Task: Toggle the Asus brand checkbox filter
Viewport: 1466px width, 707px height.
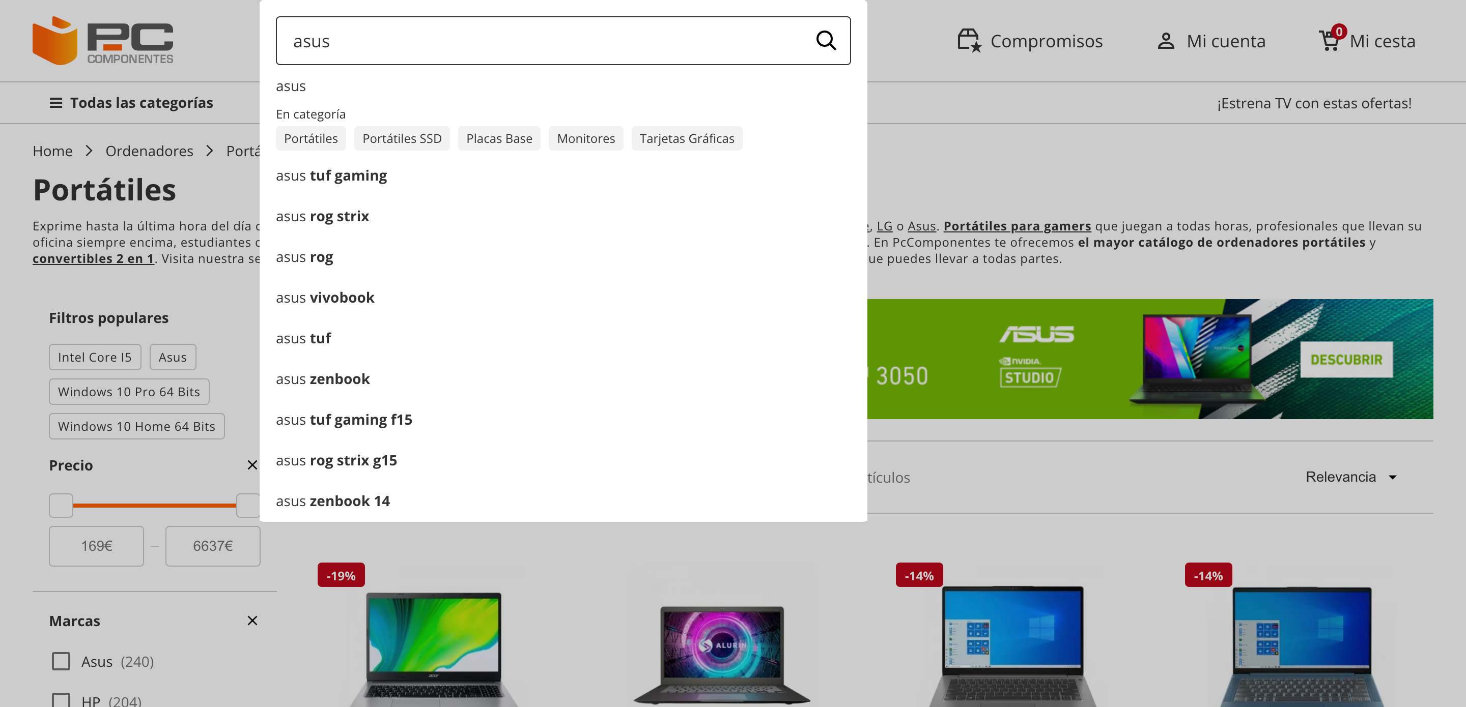Action: coord(61,661)
